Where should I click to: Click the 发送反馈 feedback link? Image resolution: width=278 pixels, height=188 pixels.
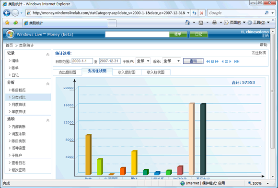coord(259,53)
